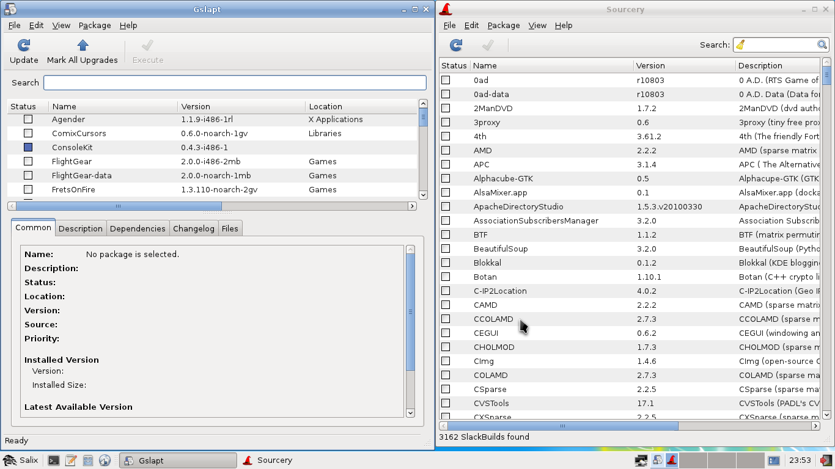Check the 0ad SlackBuild checkbox in Sourcery

[x=445, y=80]
